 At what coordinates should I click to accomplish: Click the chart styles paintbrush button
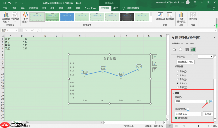(x=155, y=63)
